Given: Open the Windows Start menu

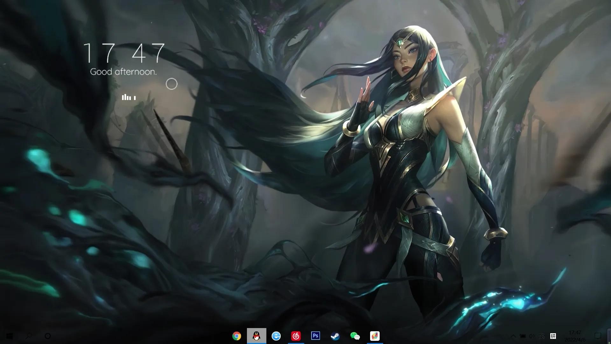Looking at the screenshot, I should click(x=10, y=336).
